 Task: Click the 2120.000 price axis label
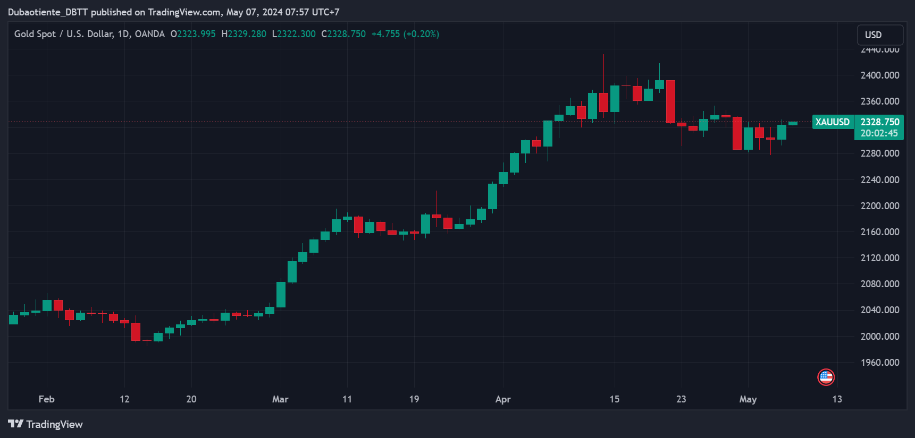pos(880,258)
